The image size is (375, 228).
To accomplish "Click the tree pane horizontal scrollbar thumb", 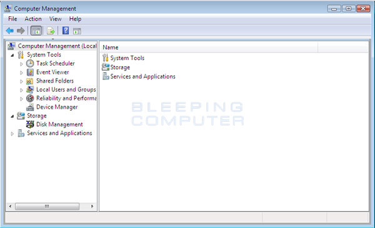I will tap(47, 206).
